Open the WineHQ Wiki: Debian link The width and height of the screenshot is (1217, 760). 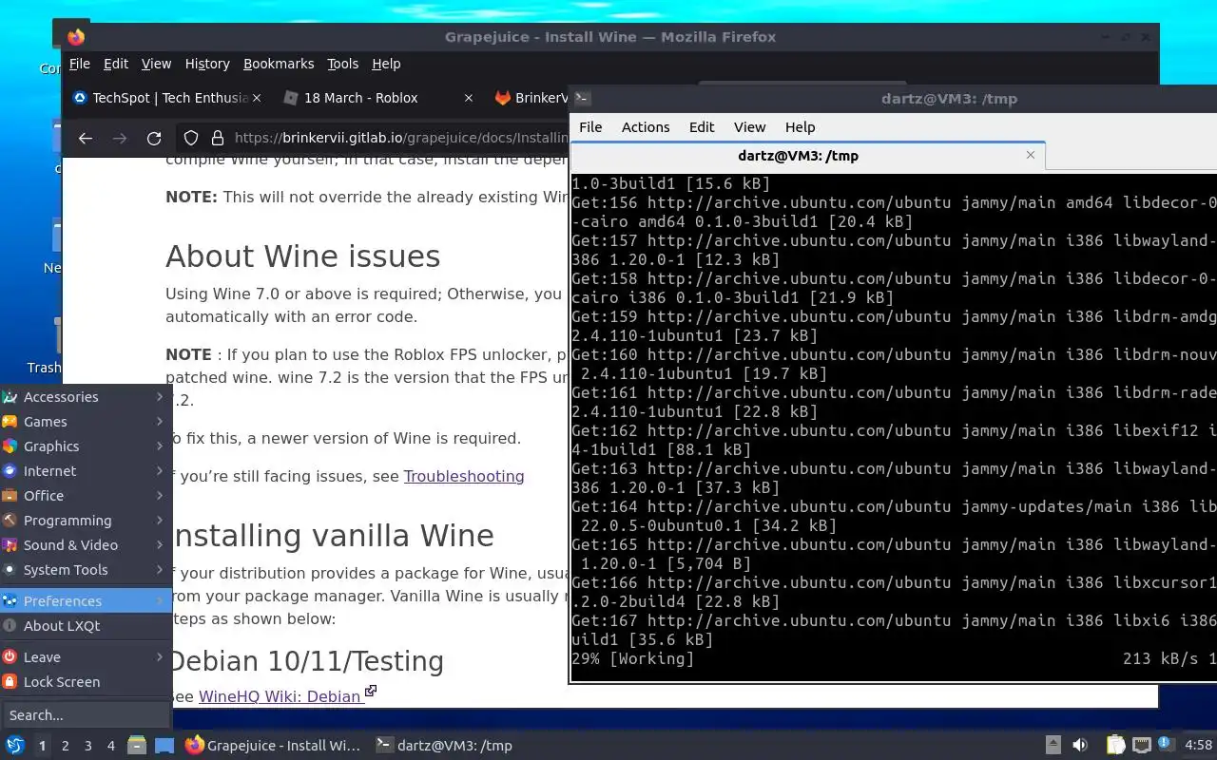pyautogui.click(x=280, y=696)
